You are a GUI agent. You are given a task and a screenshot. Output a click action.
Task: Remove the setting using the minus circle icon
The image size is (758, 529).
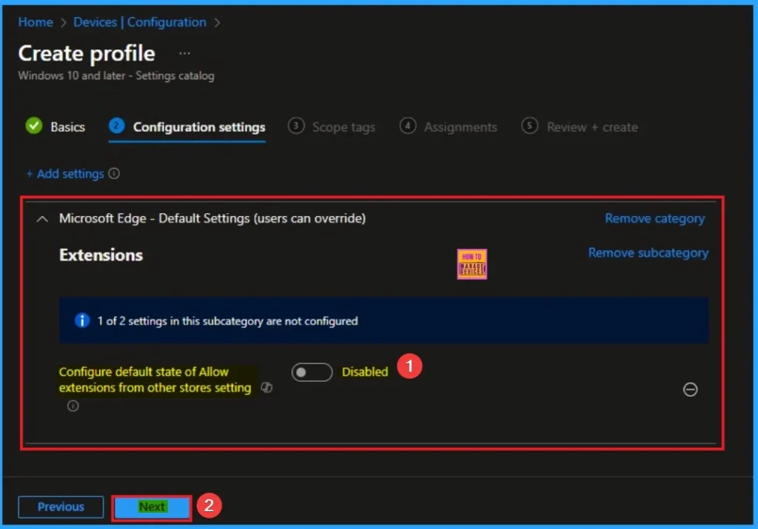(690, 389)
